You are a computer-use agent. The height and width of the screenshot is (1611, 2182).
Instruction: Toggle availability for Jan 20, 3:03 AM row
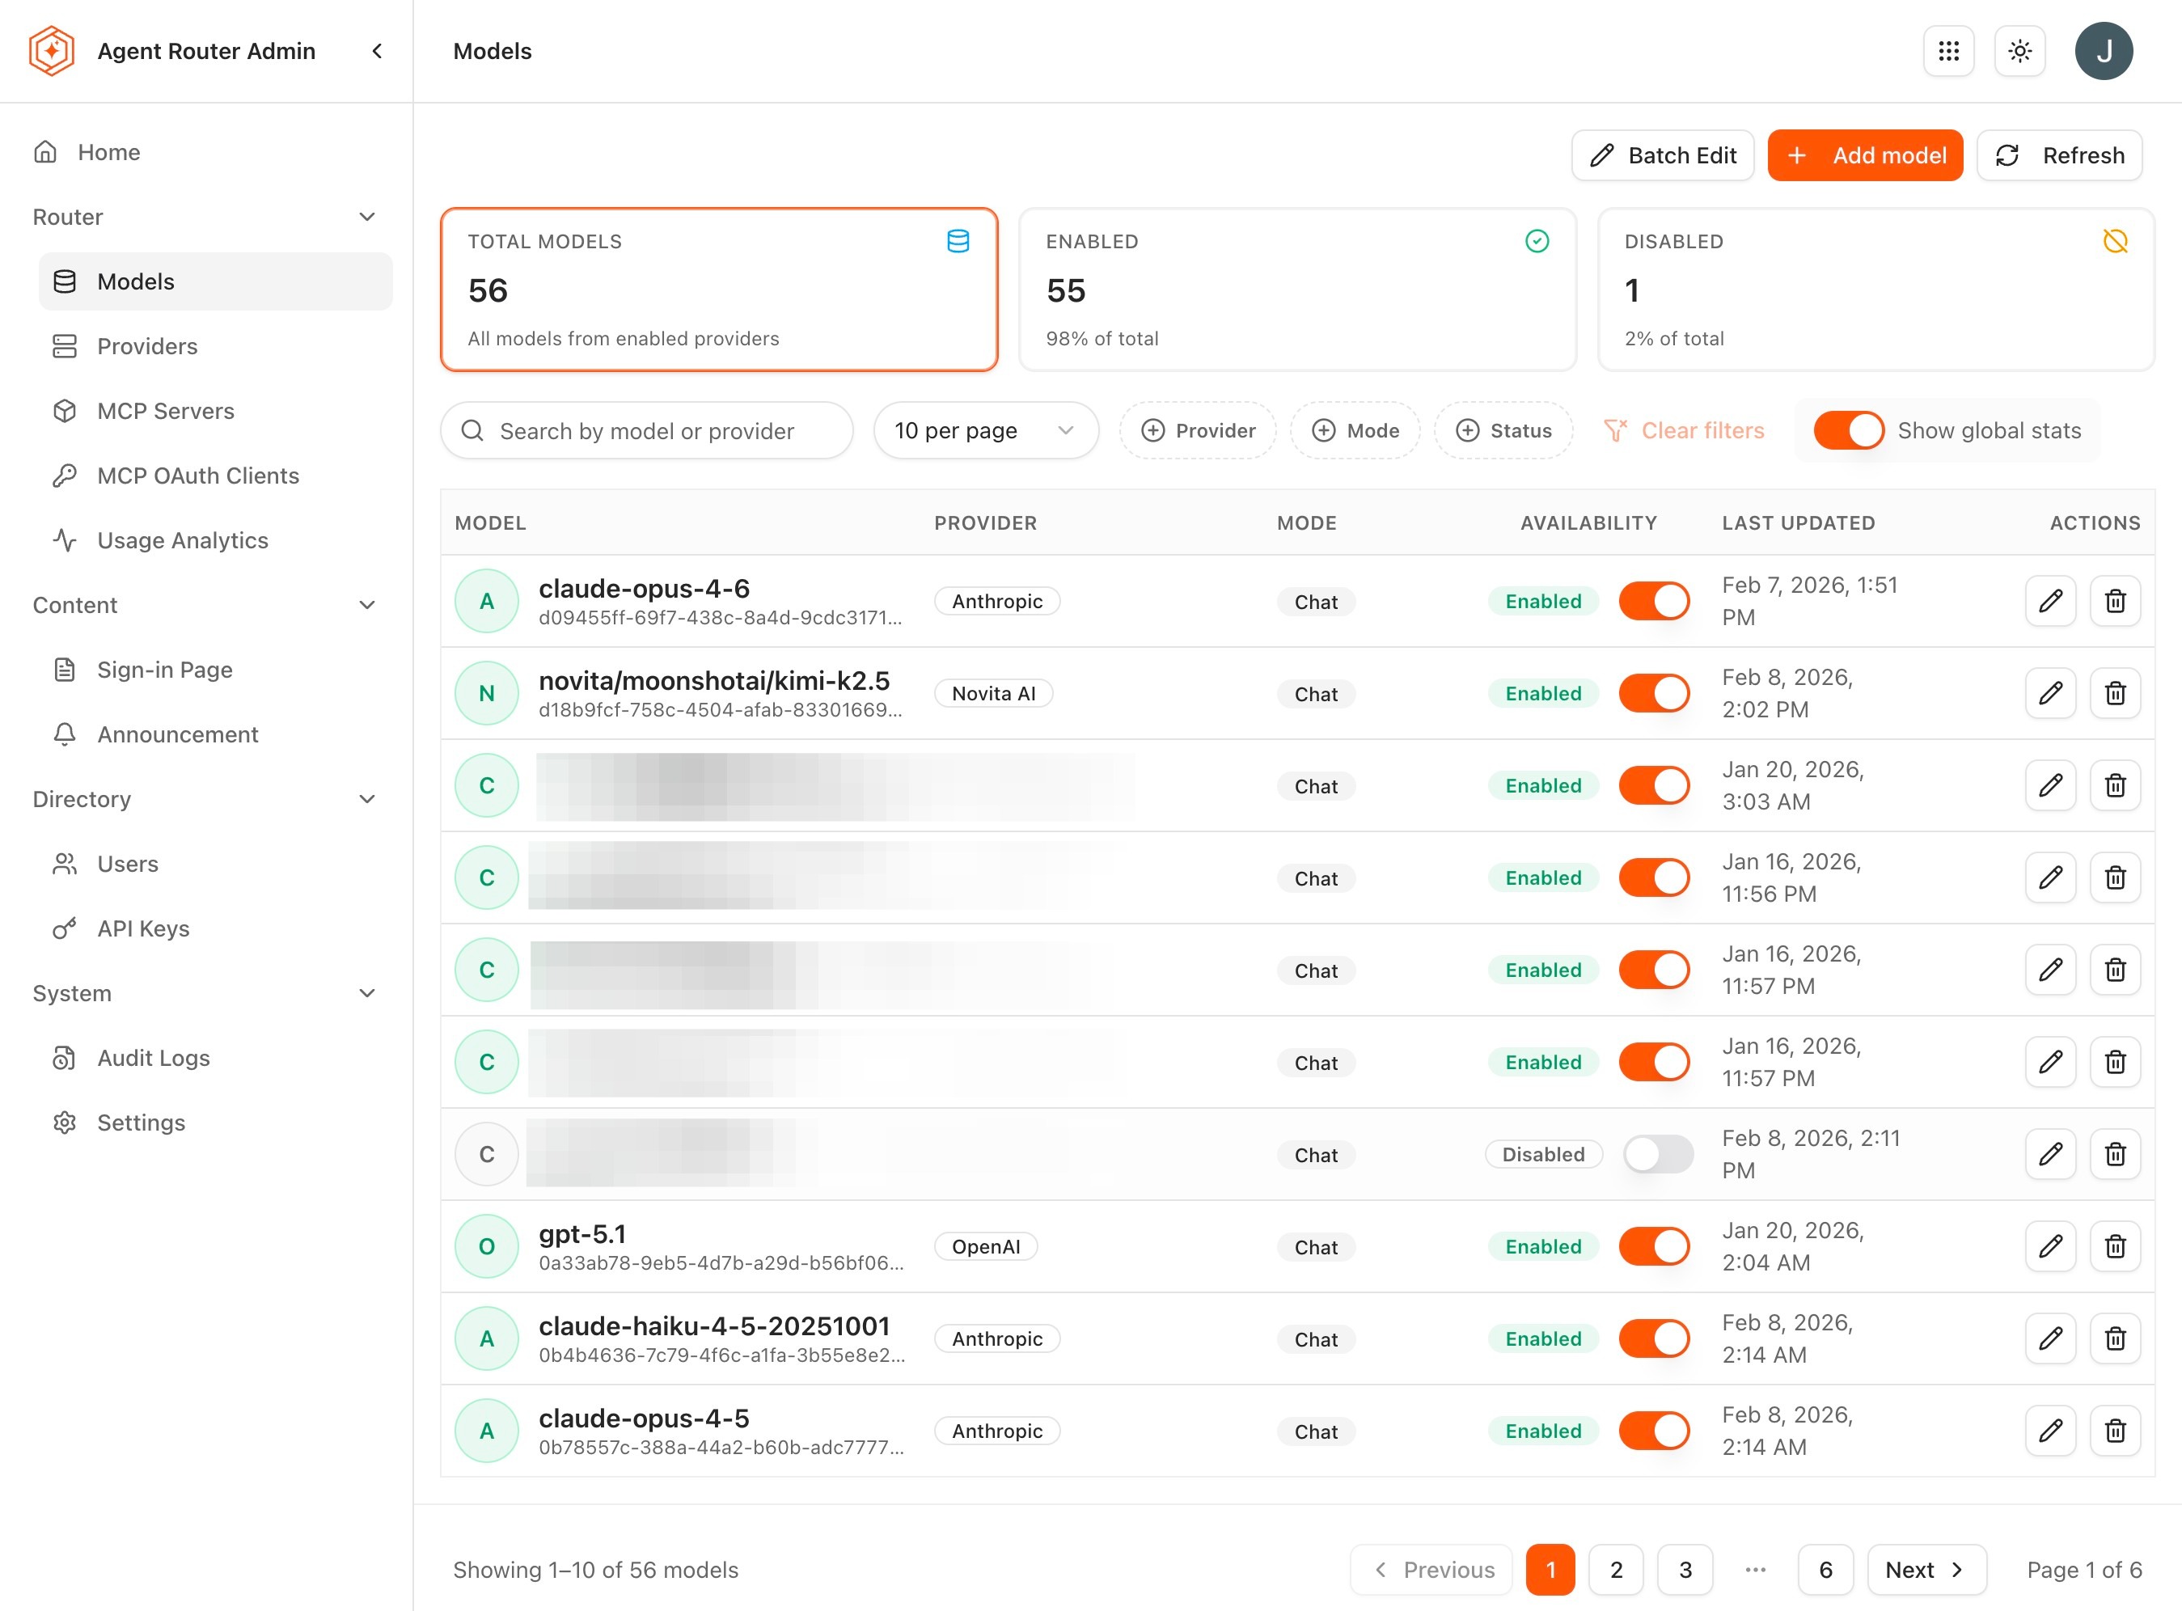click(x=1655, y=785)
